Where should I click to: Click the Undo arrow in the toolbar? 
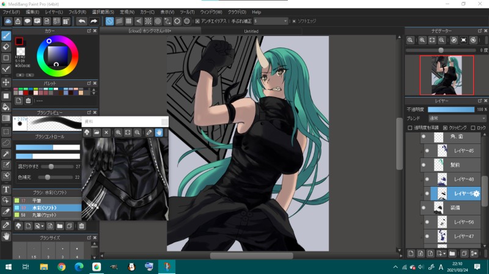click(82, 21)
